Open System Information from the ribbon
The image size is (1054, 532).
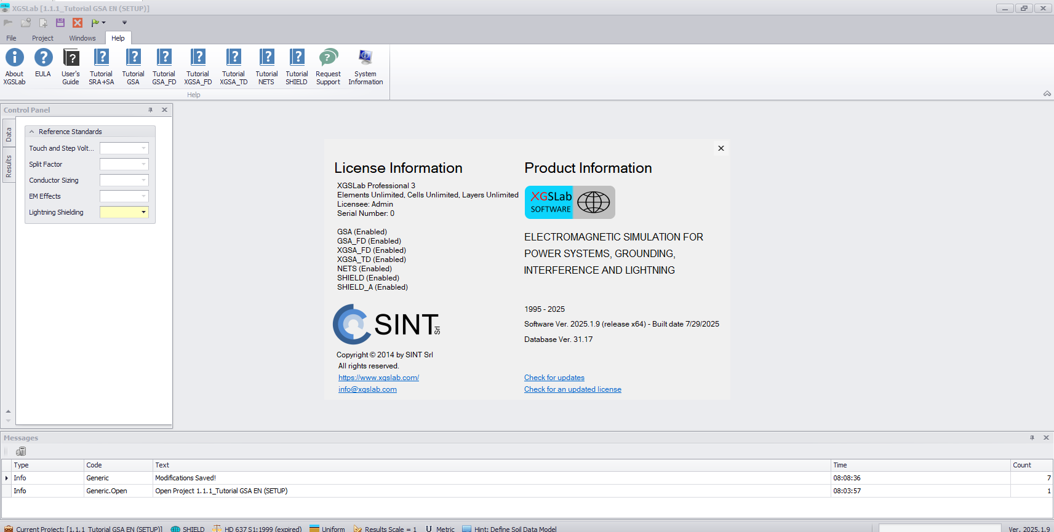point(365,66)
